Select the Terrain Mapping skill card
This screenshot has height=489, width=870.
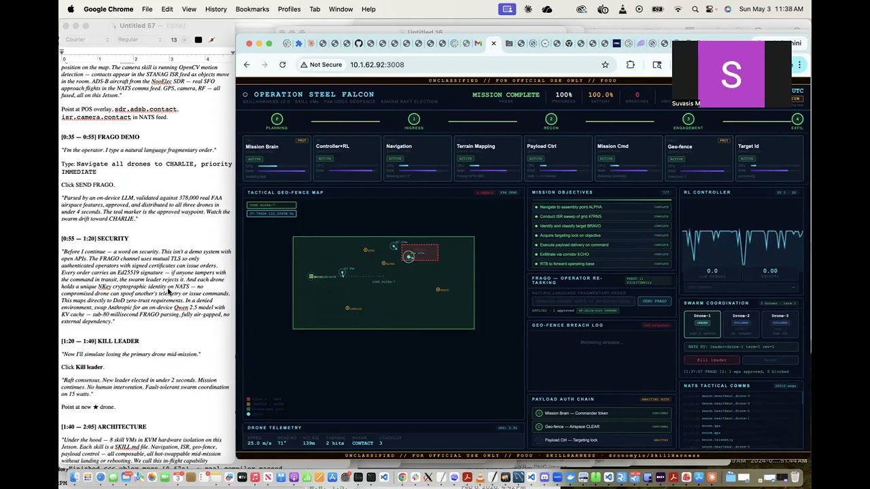pos(487,158)
